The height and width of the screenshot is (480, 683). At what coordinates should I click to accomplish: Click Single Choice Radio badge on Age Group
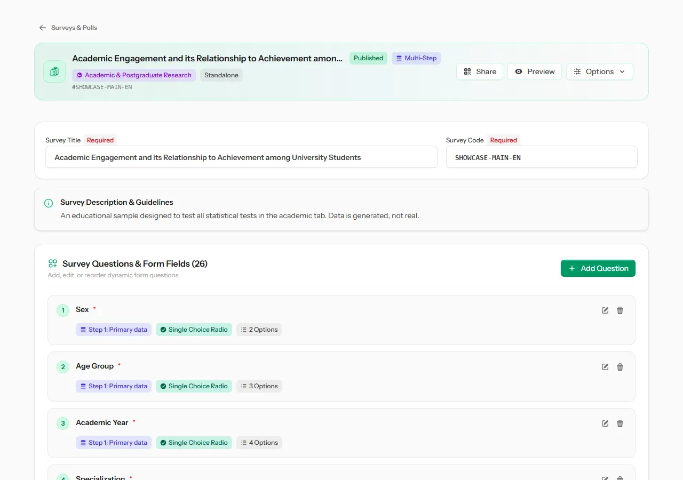click(194, 386)
